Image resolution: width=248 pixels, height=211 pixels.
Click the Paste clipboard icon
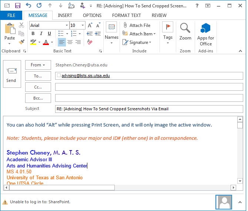click(10, 29)
